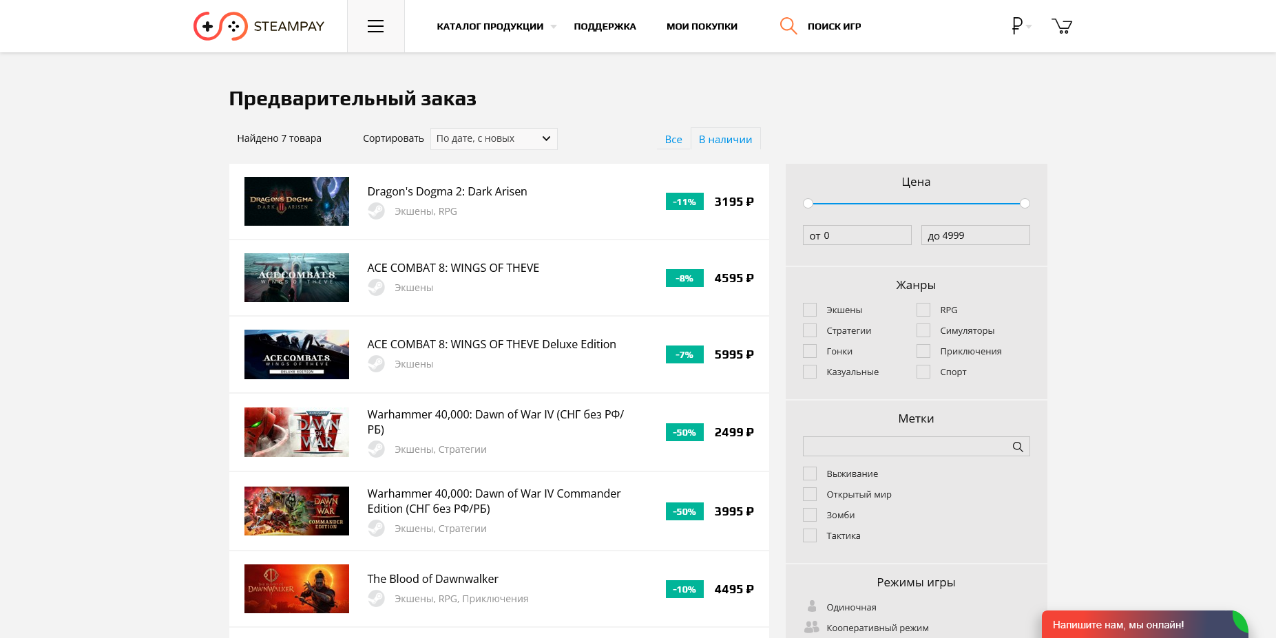The image size is (1276, 638).
Task: Click the orange search magnifier icon
Action: click(788, 26)
